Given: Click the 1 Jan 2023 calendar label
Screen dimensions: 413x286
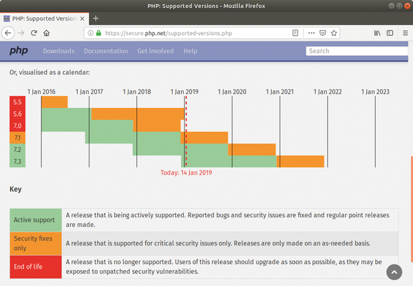Looking at the screenshot, I should [375, 91].
